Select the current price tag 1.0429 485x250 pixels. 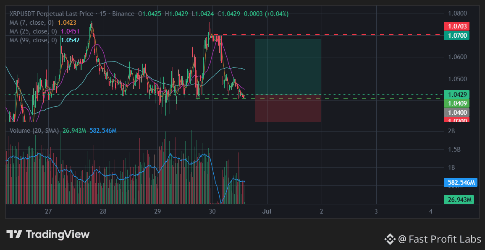click(x=456, y=95)
